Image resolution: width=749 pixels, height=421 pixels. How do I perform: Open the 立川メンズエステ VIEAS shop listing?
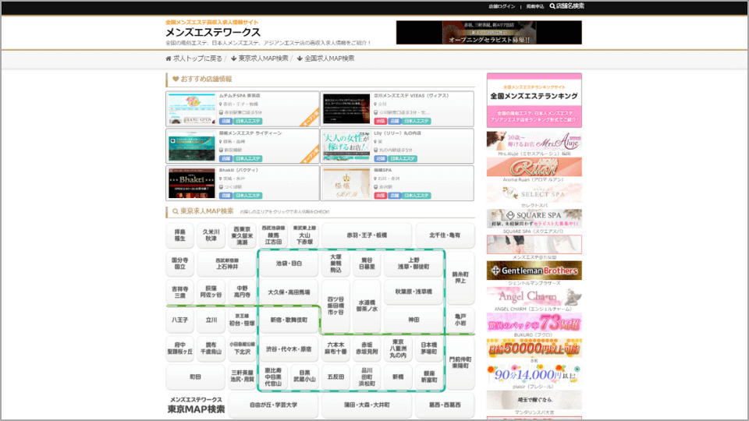pyautogui.click(x=397, y=109)
